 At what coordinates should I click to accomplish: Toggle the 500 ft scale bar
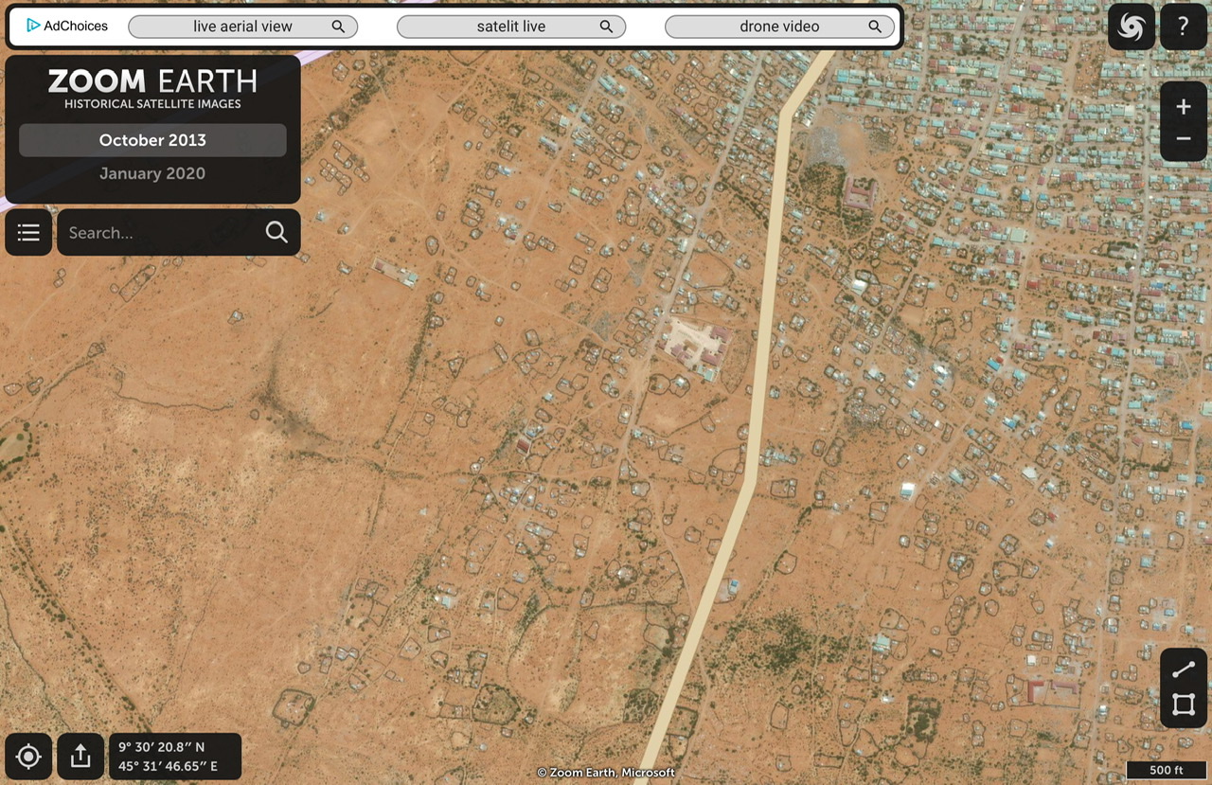click(1166, 770)
